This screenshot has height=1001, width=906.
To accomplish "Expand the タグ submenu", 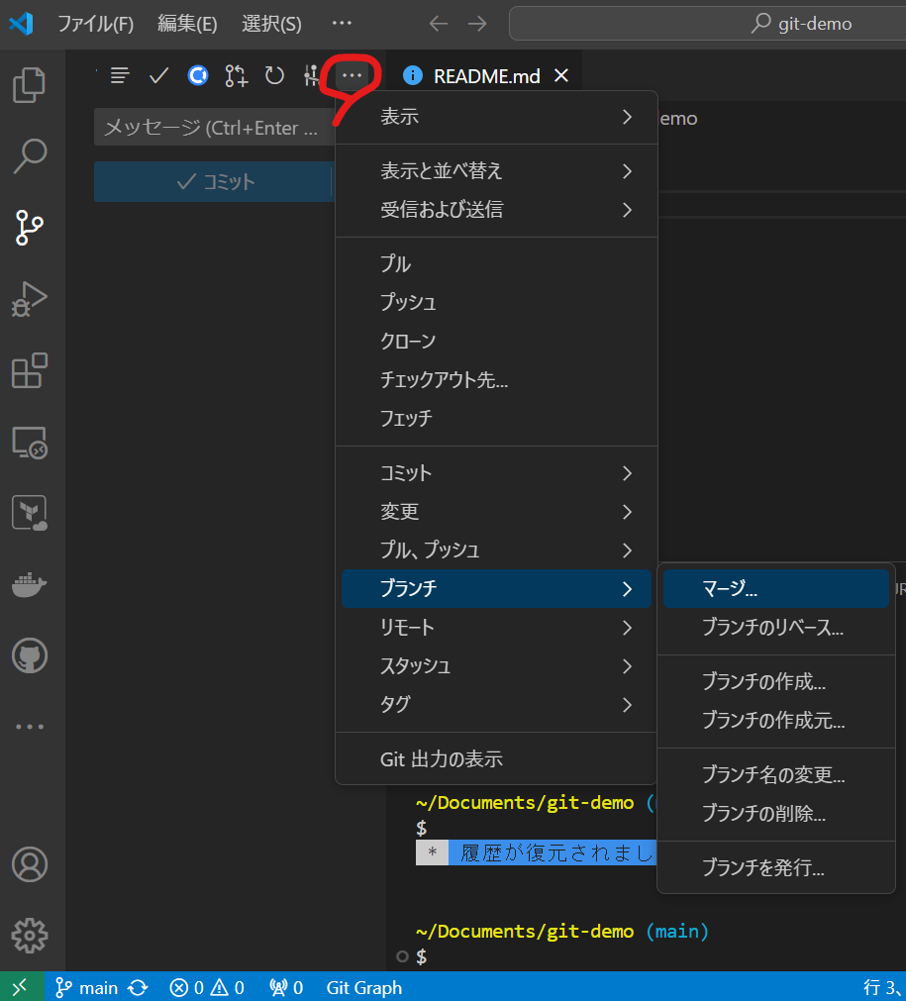I will 496,705.
